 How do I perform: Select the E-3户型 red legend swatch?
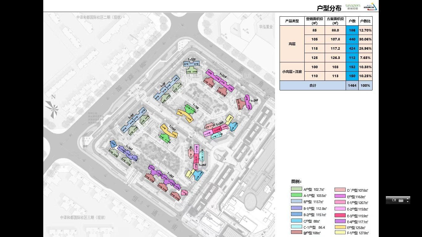click(340, 215)
